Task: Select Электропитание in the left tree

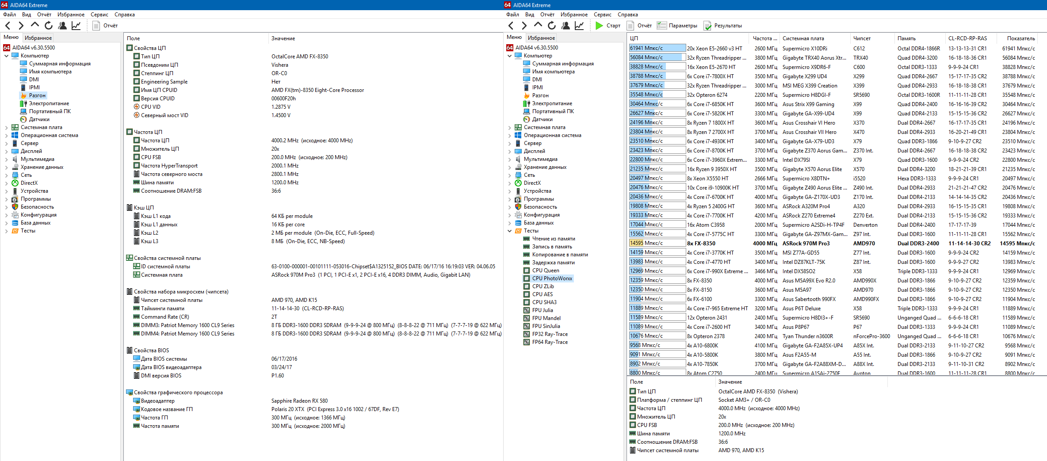Action: click(45, 103)
